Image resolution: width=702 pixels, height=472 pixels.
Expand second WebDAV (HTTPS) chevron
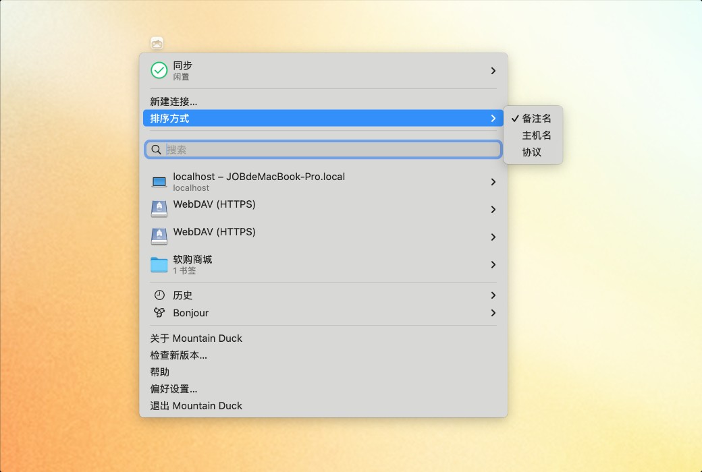(493, 237)
